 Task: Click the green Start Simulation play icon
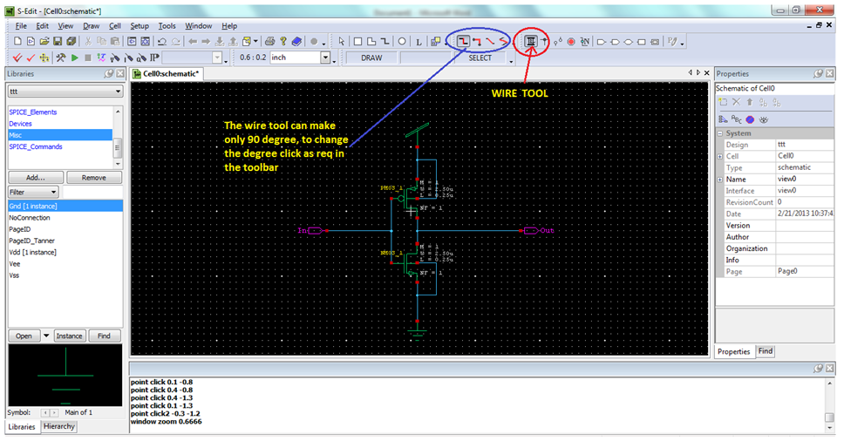74,58
